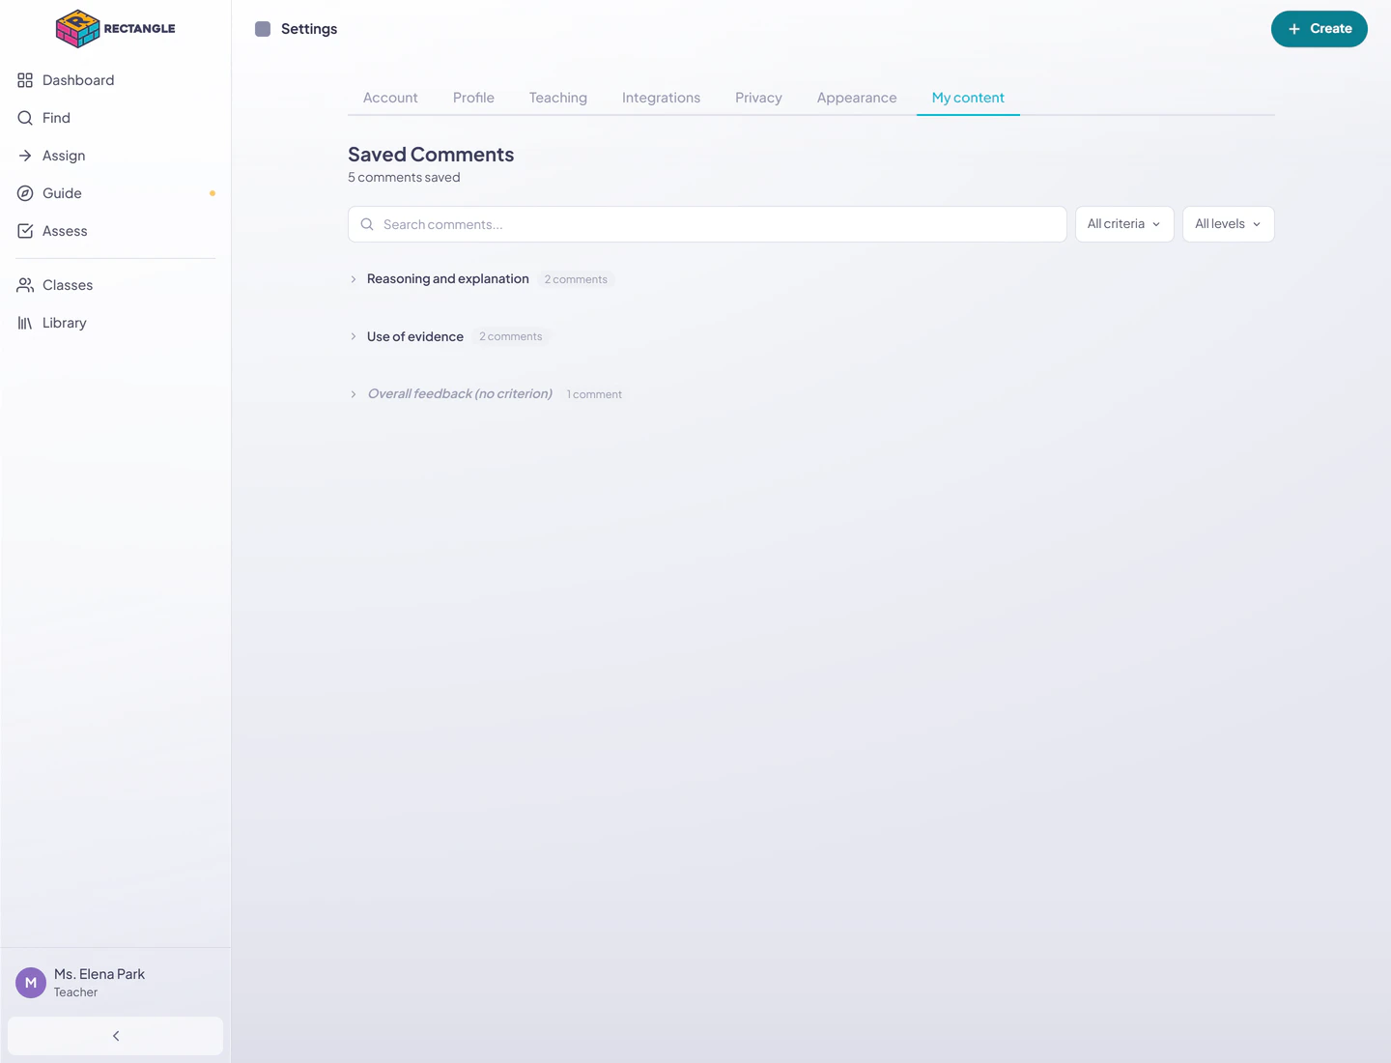Open the All levels dropdown
The height and width of the screenshot is (1063, 1391).
[x=1228, y=224]
